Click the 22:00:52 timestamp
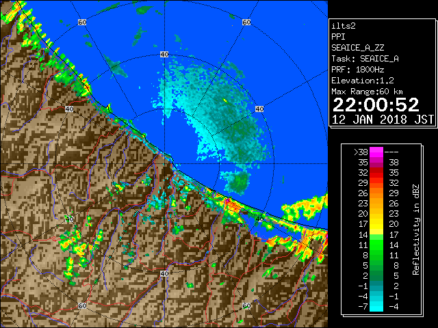Image resolution: width=438 pixels, height=328 pixels. tap(376, 105)
